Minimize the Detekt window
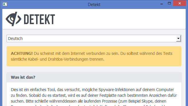Viewport: 188px width, 106px height. (162, 4)
